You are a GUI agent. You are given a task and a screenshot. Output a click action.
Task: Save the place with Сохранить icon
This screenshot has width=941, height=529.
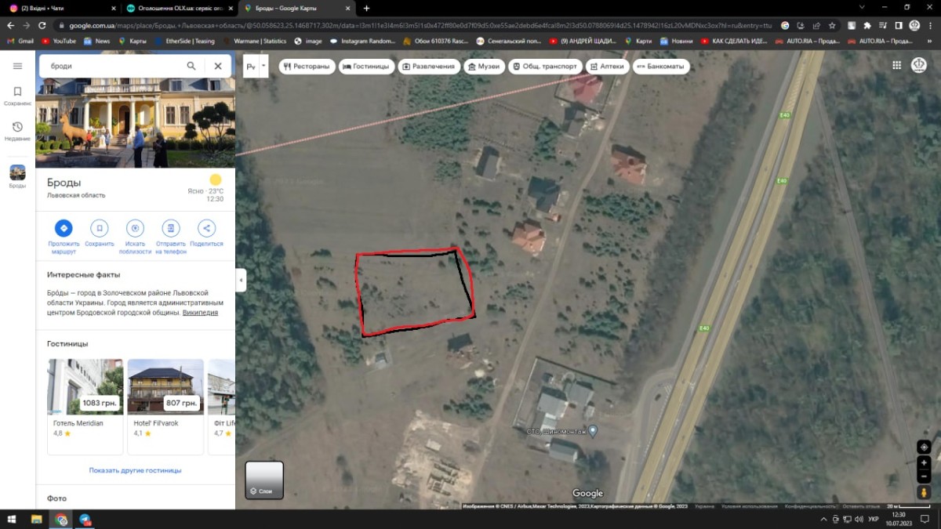pos(100,228)
